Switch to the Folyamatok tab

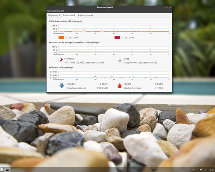(54, 15)
